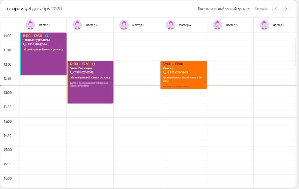
Task: Select Мастер 2 column label
Action: click(x=92, y=25)
